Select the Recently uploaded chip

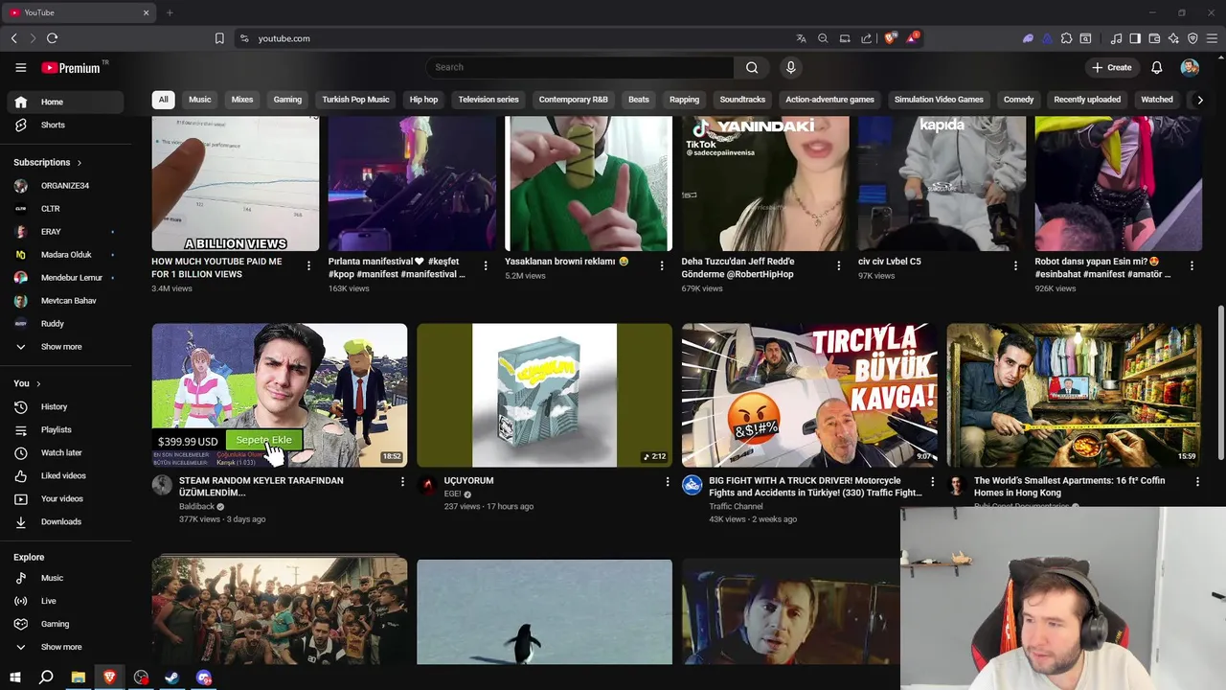coord(1087,100)
